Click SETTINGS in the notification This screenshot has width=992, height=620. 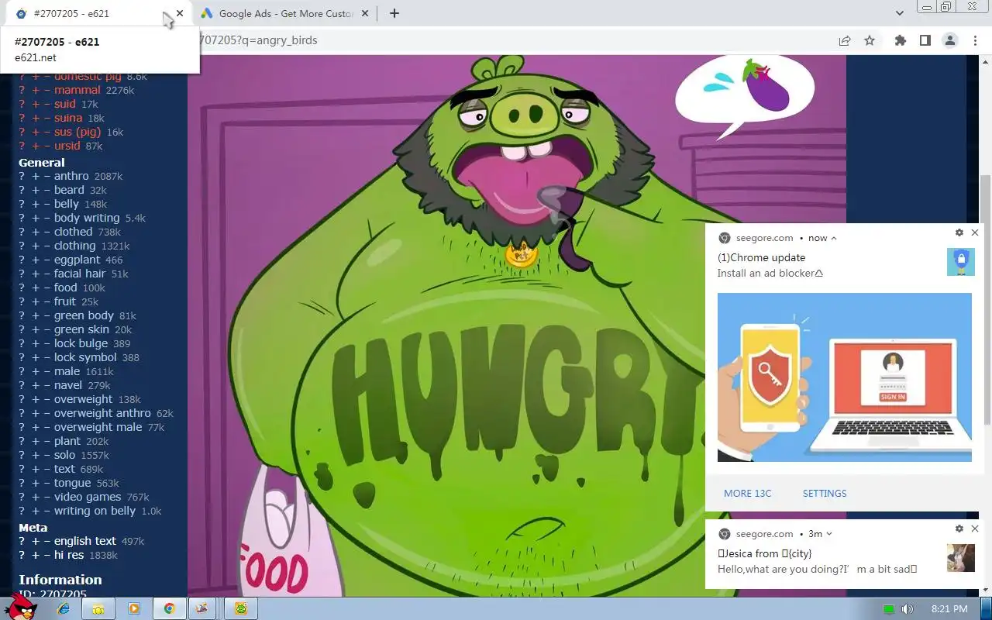click(824, 493)
